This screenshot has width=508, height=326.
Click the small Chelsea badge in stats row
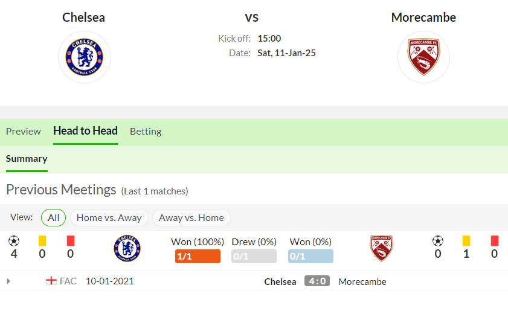tap(127, 248)
